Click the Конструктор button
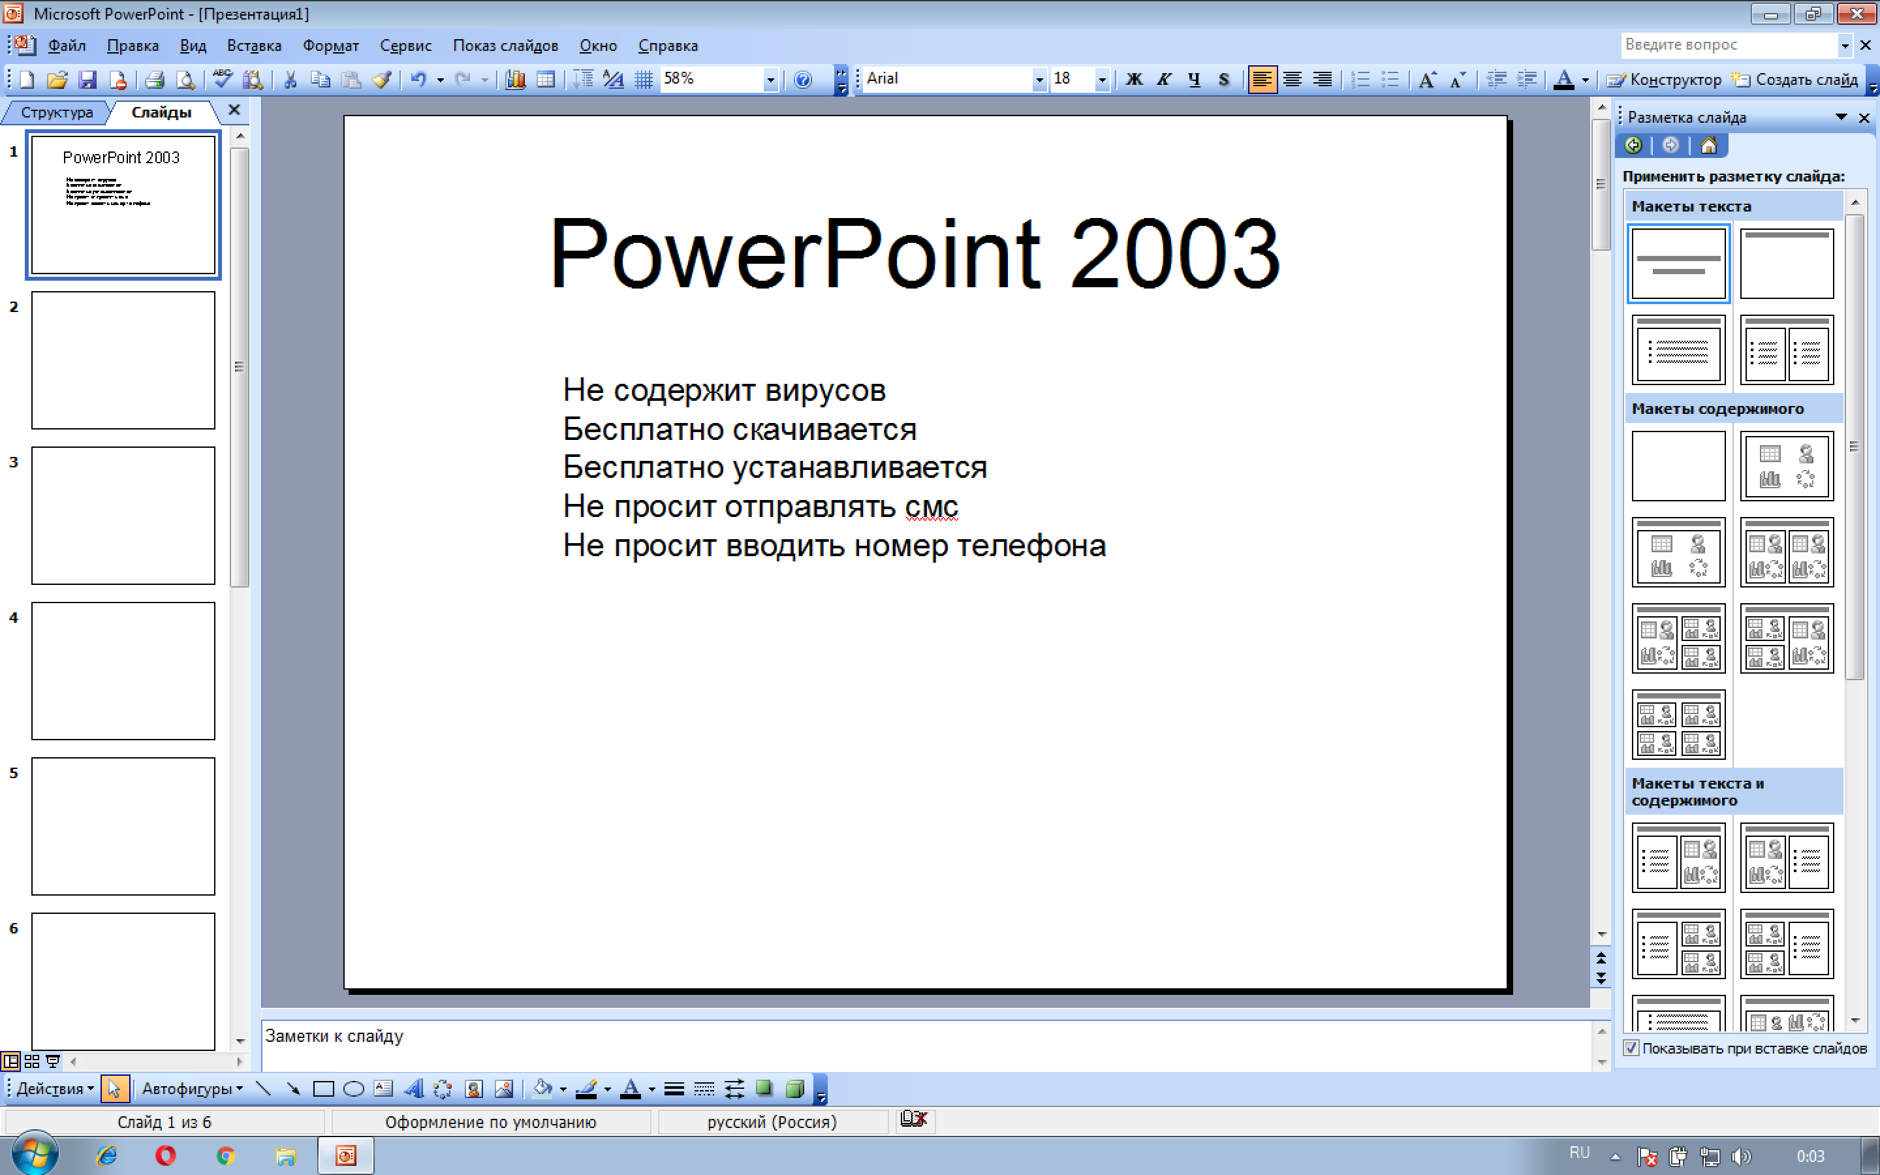Image resolution: width=1880 pixels, height=1175 pixels. 1665,79
